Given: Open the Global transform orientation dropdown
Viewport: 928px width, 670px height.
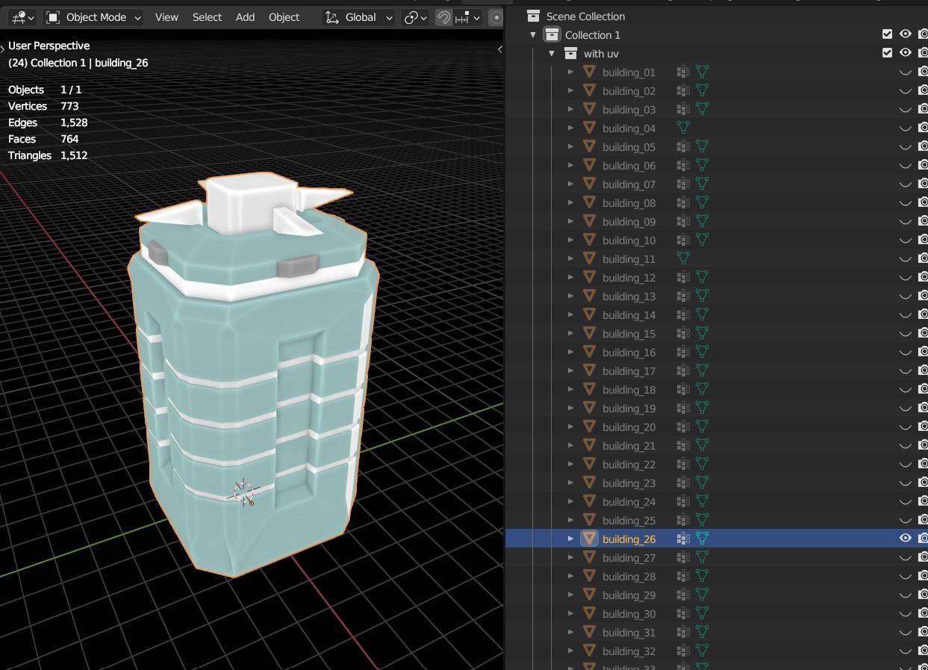Looking at the screenshot, I should click(359, 17).
